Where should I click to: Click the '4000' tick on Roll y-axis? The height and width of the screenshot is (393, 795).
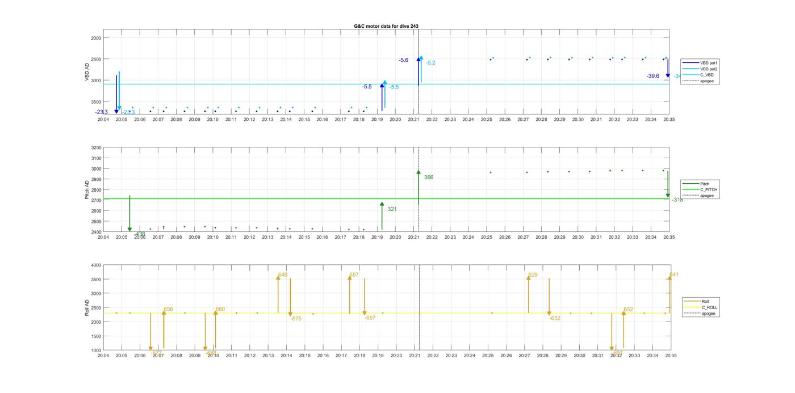click(96, 265)
